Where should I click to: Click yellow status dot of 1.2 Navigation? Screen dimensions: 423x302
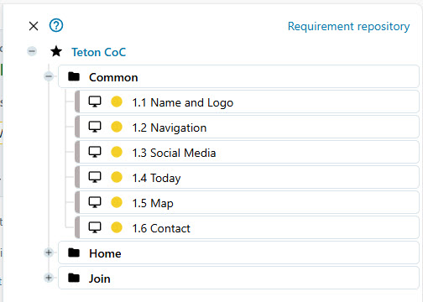point(117,127)
